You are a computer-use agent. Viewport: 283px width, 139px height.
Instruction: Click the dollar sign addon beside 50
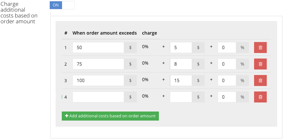point(130,48)
